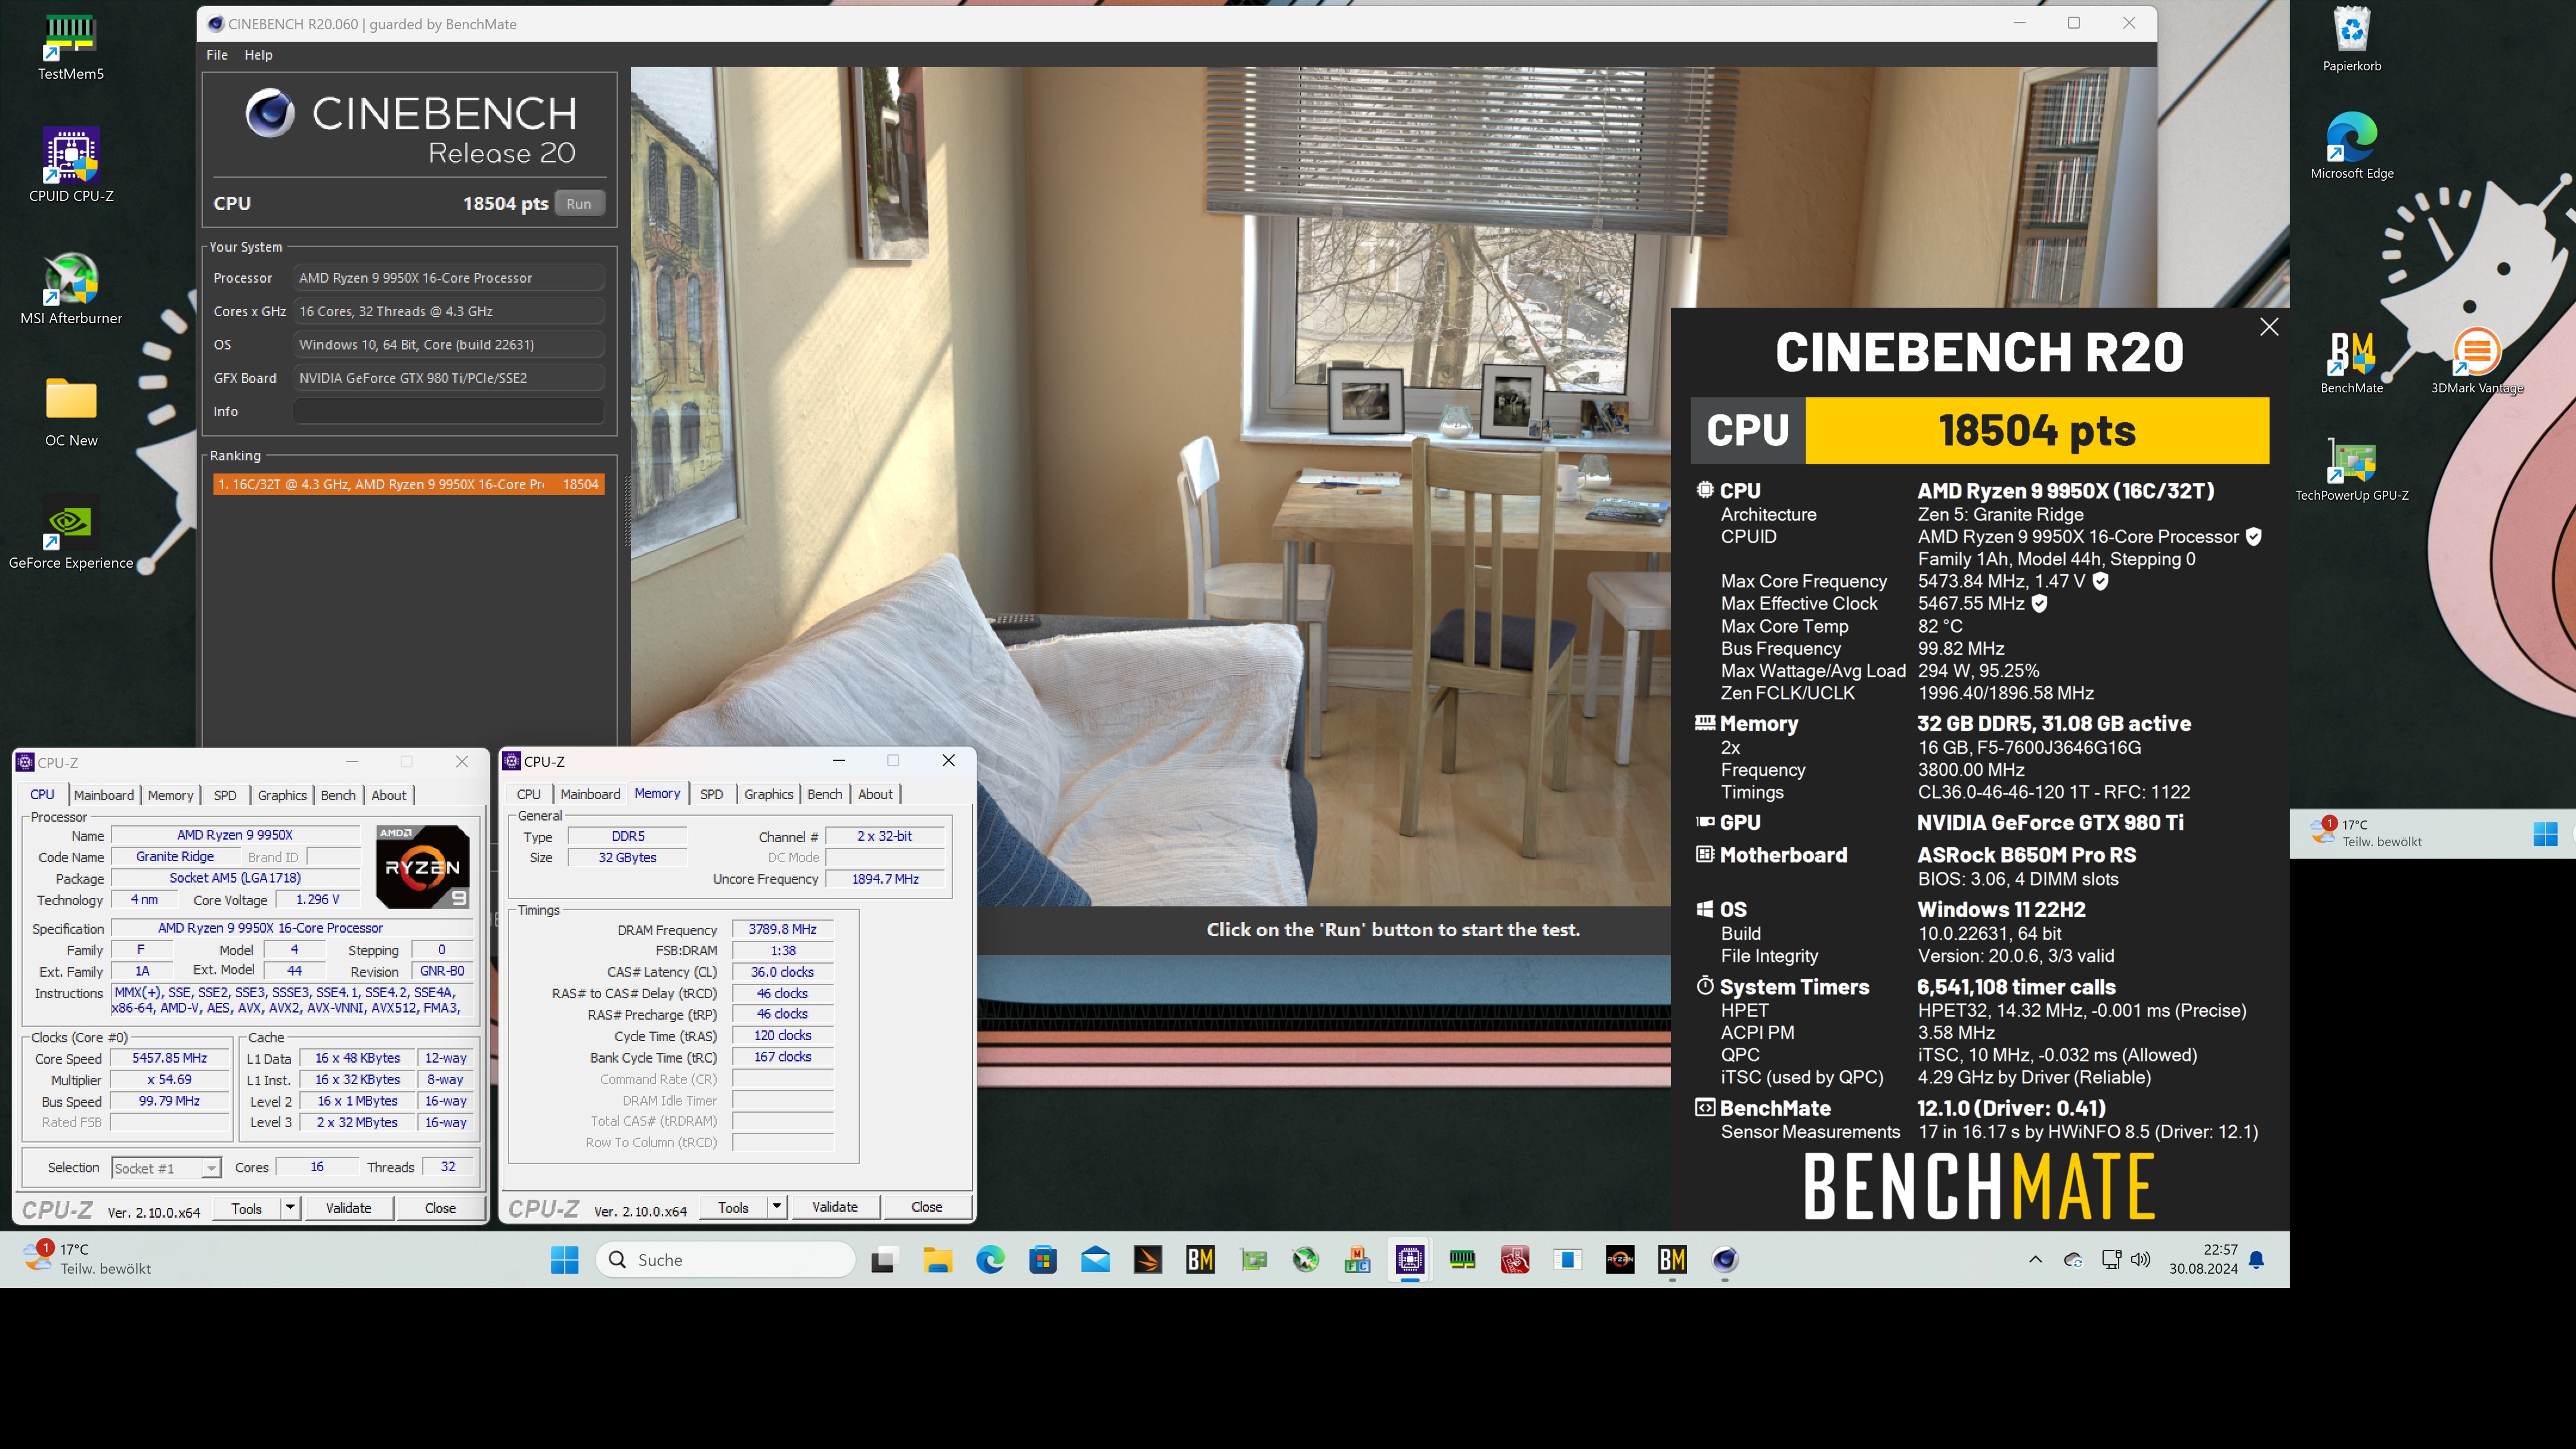The image size is (2576, 1449).
Task: Click the Ryzen 9 logo in CPU-Z
Action: coord(422,866)
